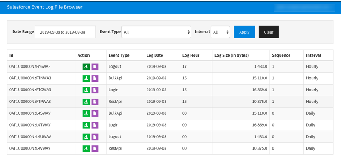View file contents of Logout daily log
The width and height of the screenshot is (341, 164).
(95, 137)
